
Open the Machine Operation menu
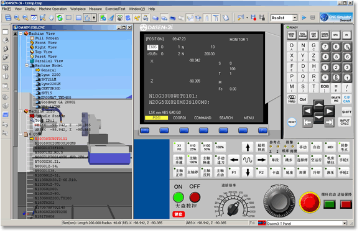[53, 9]
